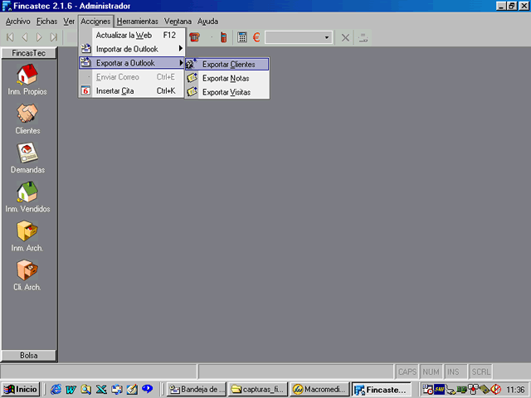The width and height of the screenshot is (531, 398).
Task: Click the Bolsa panel button
Action: [x=29, y=355]
